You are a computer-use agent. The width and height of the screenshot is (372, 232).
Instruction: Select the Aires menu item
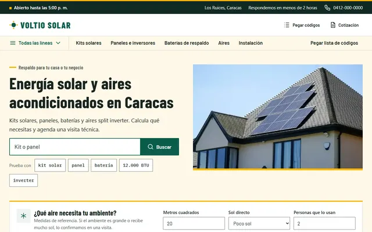coord(224,43)
